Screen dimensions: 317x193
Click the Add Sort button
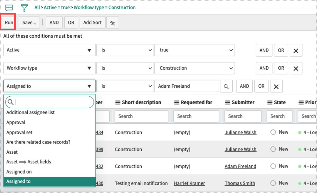click(92, 23)
